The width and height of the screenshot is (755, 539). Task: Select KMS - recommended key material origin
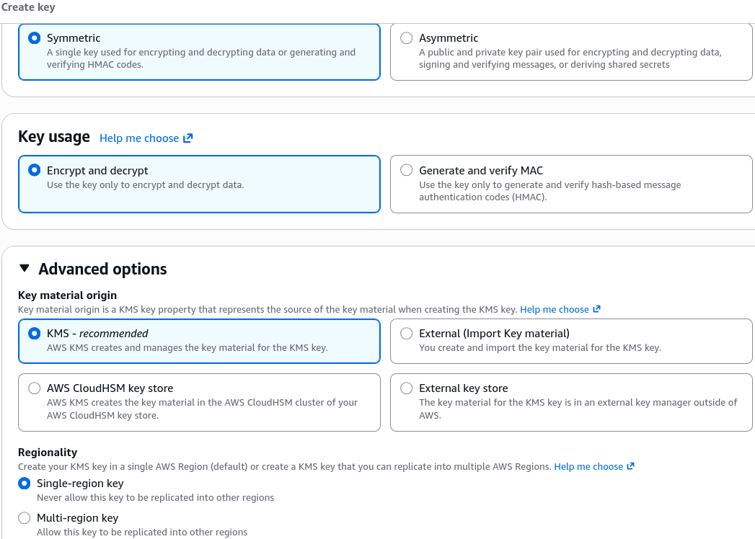(34, 333)
